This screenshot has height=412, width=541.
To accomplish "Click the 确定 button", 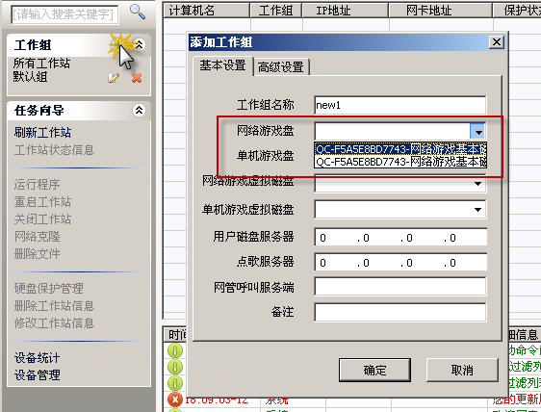I will pyautogui.click(x=374, y=370).
